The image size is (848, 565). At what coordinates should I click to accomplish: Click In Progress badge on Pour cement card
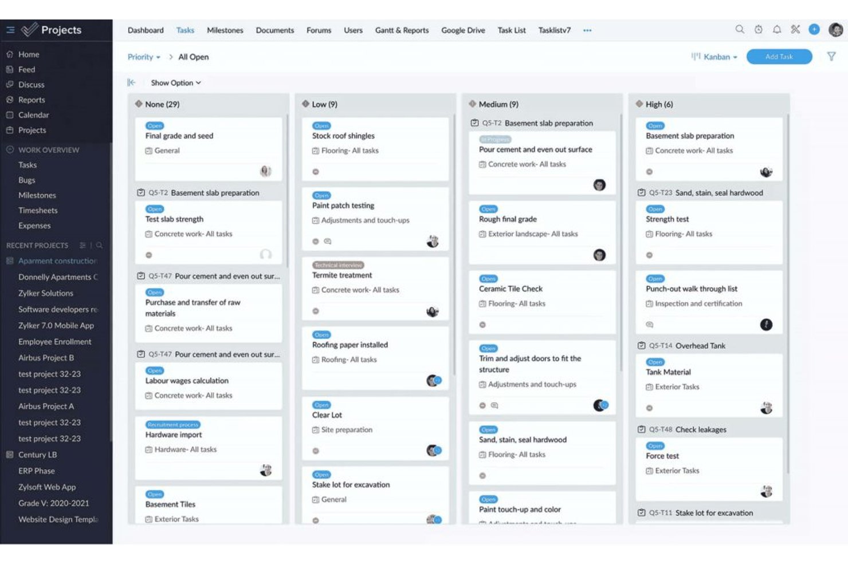tap(495, 139)
